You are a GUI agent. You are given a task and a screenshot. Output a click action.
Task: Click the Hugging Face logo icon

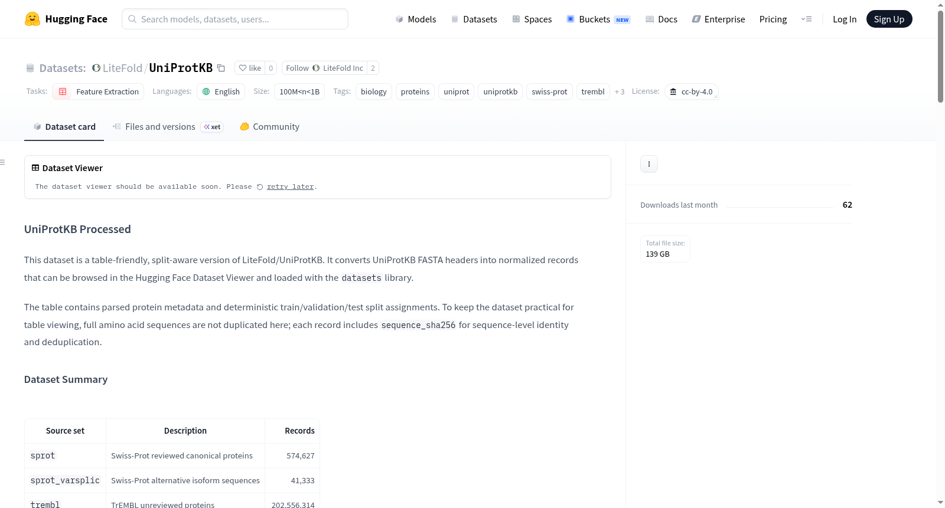pos(32,19)
